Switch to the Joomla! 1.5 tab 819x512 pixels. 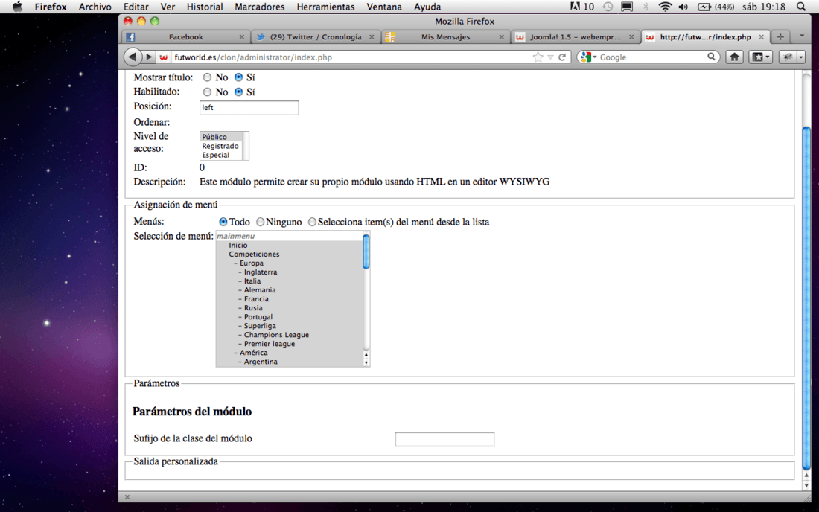[x=575, y=37]
